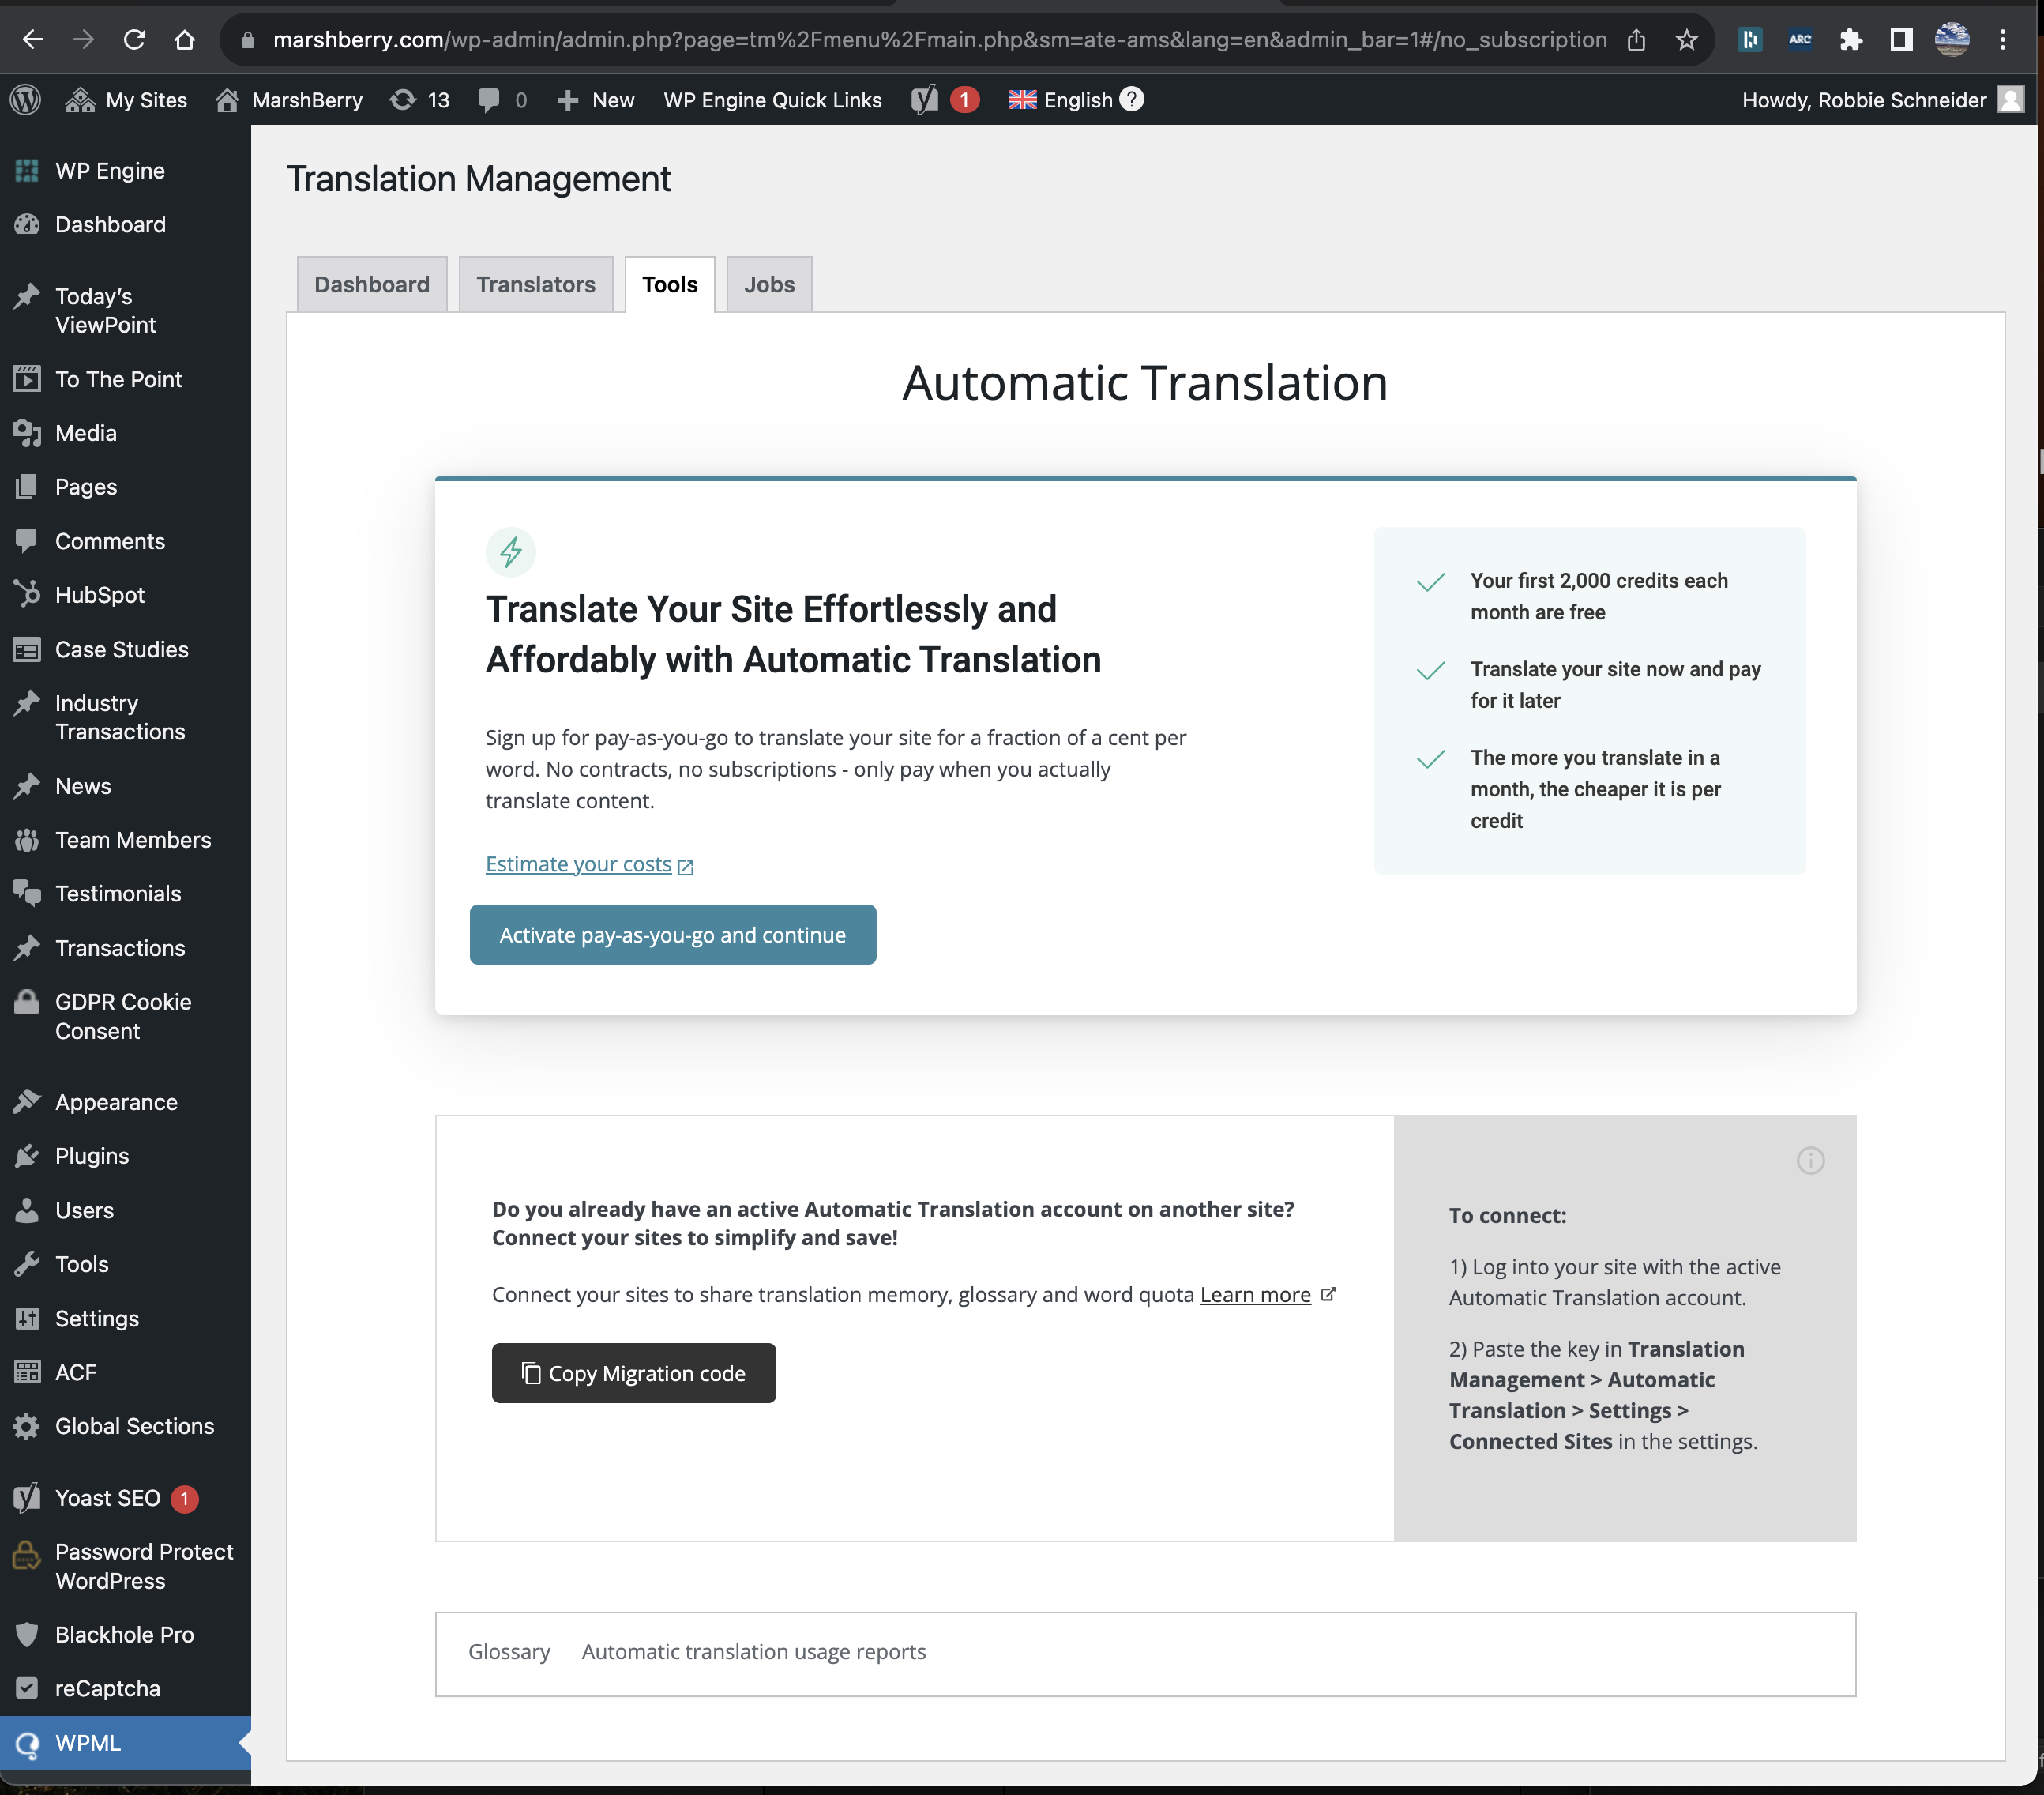Click Activate pay-as-you-go and continue

673,935
